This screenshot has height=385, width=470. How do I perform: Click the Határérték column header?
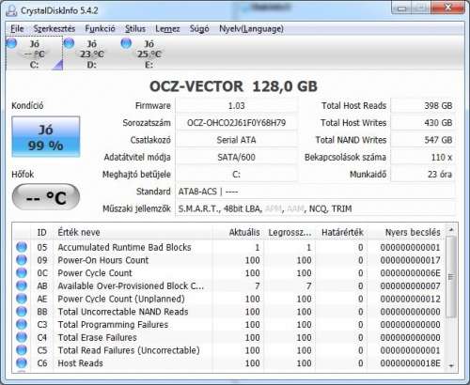click(x=341, y=232)
